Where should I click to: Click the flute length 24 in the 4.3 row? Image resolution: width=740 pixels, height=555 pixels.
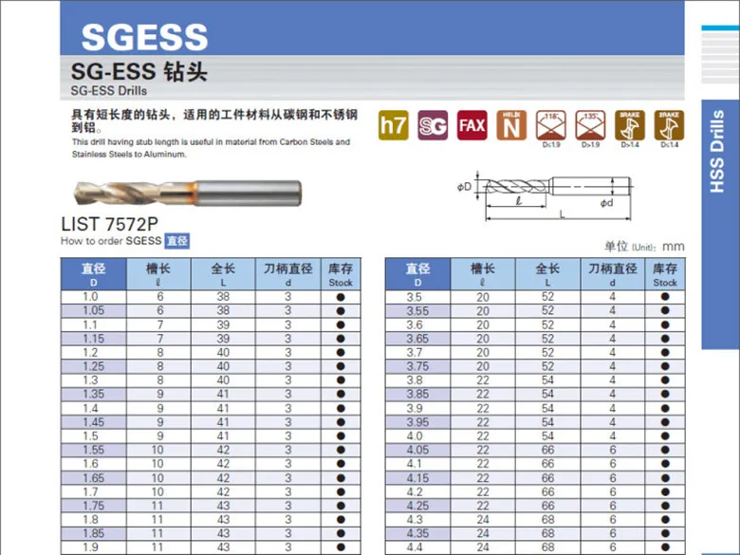tap(483, 520)
